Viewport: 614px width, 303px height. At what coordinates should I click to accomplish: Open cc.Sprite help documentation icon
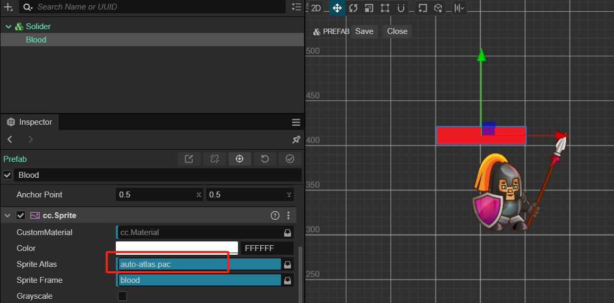(x=275, y=215)
